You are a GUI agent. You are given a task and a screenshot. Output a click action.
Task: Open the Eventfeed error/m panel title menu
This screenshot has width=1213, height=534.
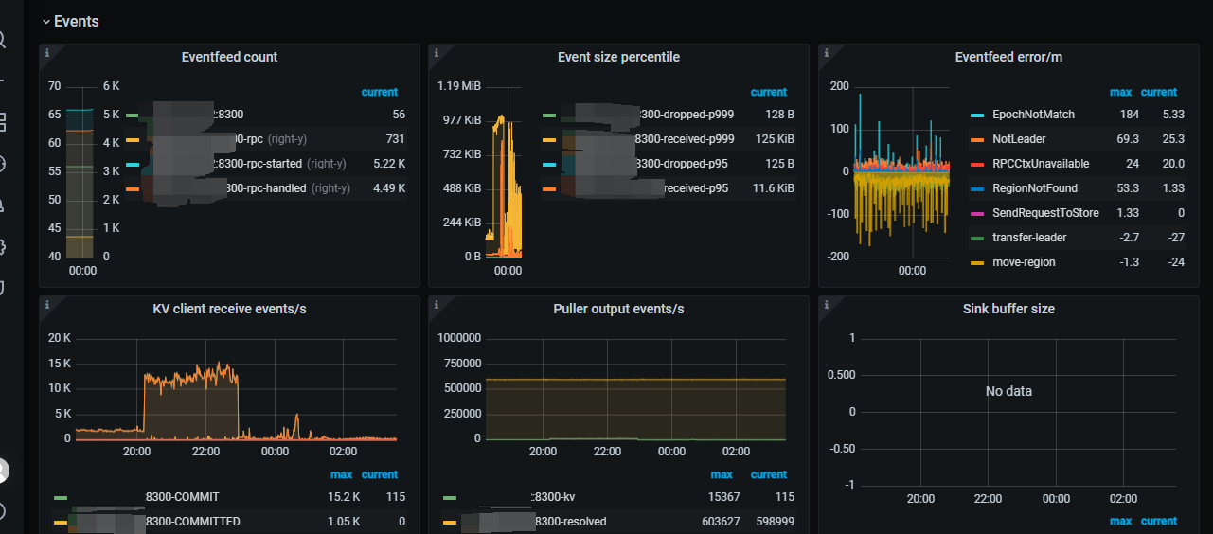point(1008,57)
